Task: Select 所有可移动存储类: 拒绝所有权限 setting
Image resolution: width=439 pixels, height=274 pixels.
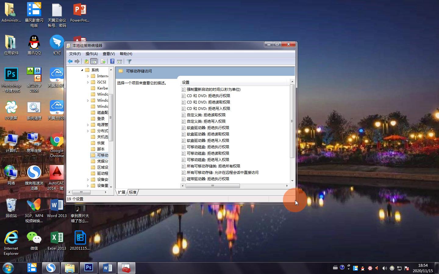Action: click(x=213, y=166)
